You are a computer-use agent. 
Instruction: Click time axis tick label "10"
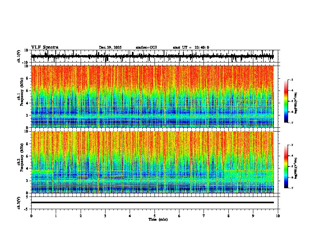[x=278, y=216]
